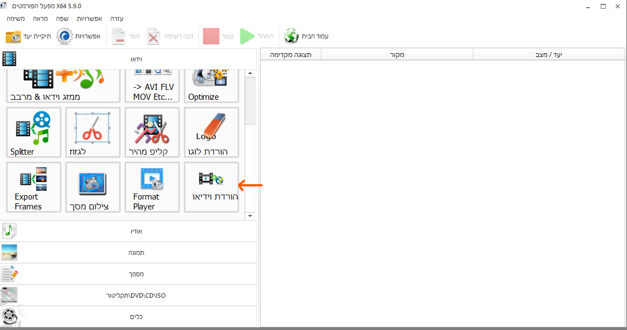The image size is (627, 330).
Task: Click the תיקיית יעד output folder button
Action: [x=28, y=36]
